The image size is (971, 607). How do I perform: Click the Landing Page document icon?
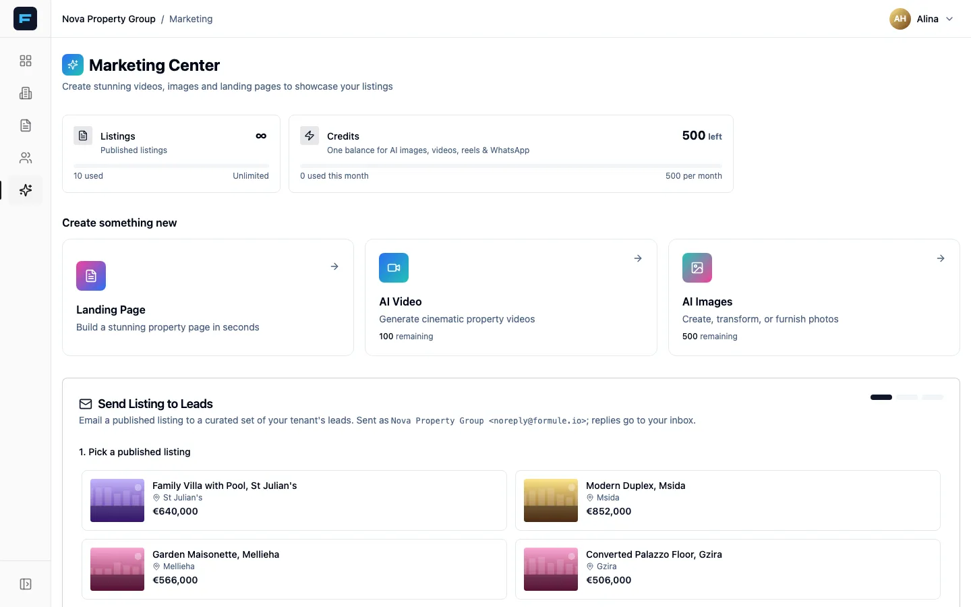coord(91,276)
